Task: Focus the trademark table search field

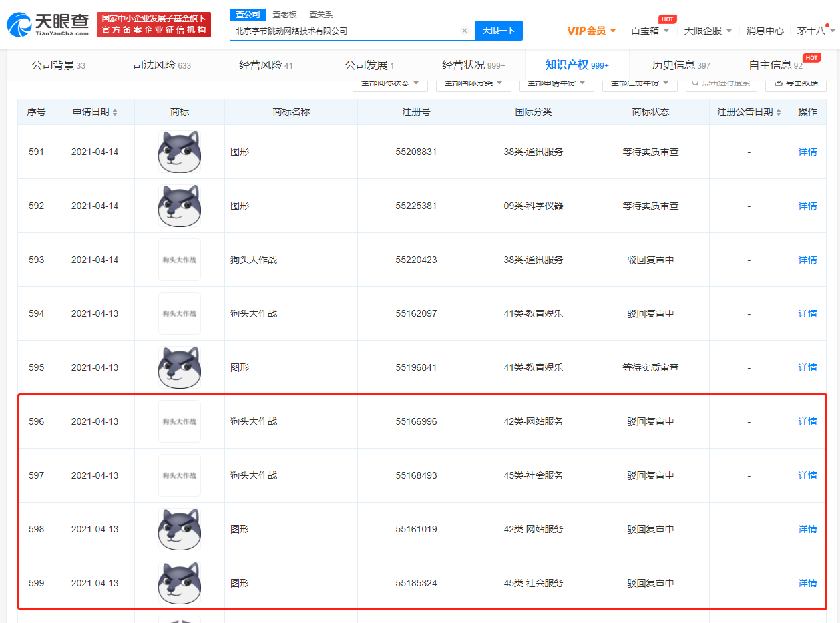Action: [721, 83]
